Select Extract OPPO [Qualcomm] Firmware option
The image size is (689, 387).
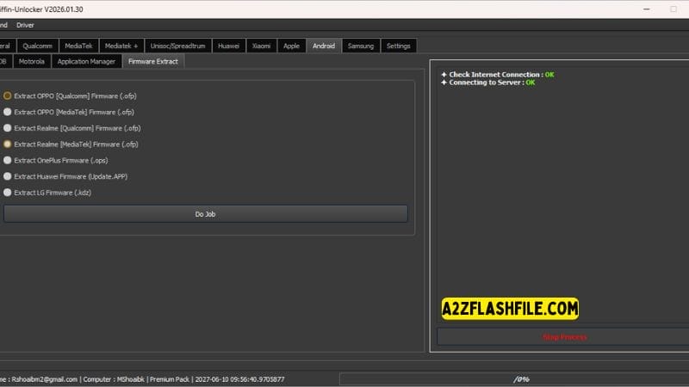tap(8, 95)
